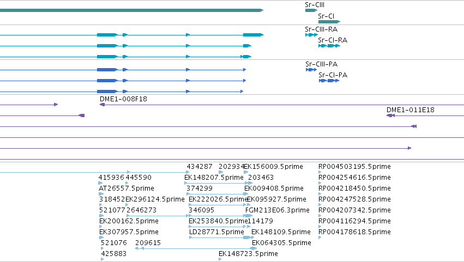Open the EK307957.5prime label
The width and height of the screenshot is (464, 262).
(x=129, y=232)
